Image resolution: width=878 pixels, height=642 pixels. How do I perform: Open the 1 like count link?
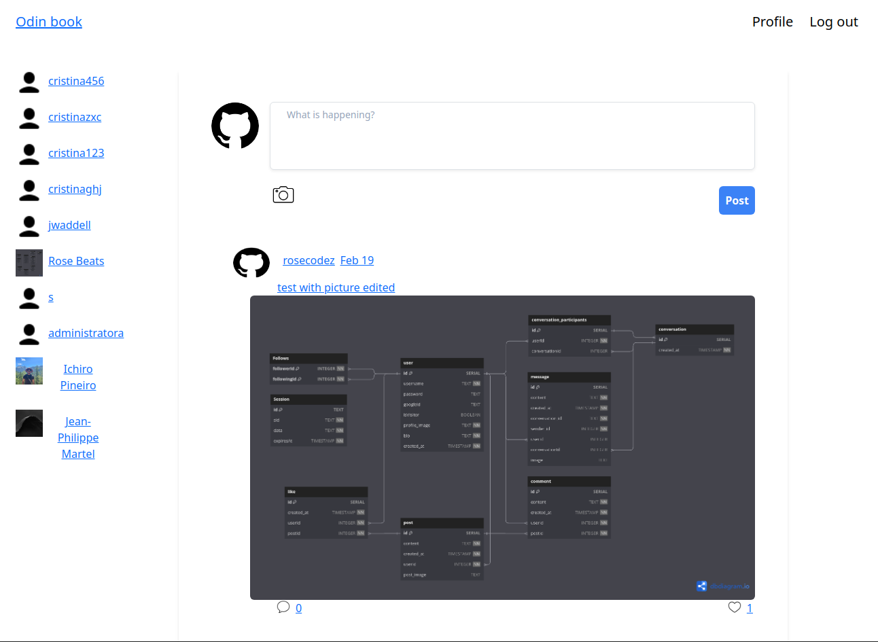tap(750, 608)
